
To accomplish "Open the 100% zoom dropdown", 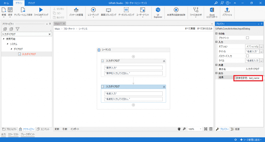I will pyautogui.click(x=201, y=129).
